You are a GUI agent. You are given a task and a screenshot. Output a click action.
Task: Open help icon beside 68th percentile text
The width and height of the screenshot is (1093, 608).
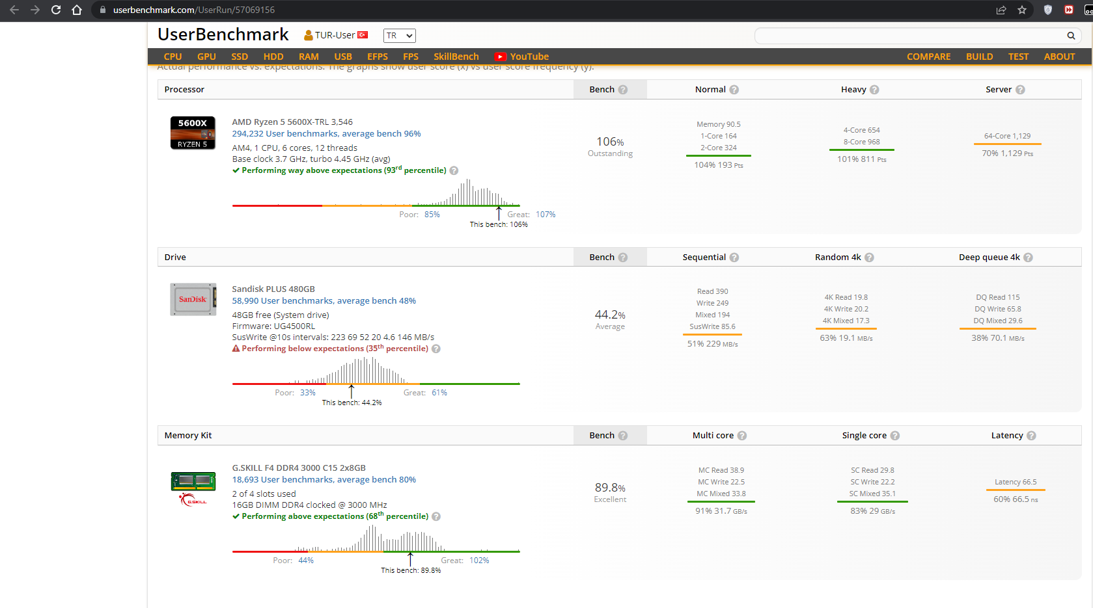coord(436,516)
